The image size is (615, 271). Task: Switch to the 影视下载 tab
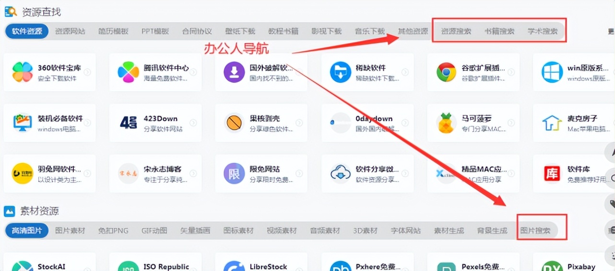coord(326,31)
